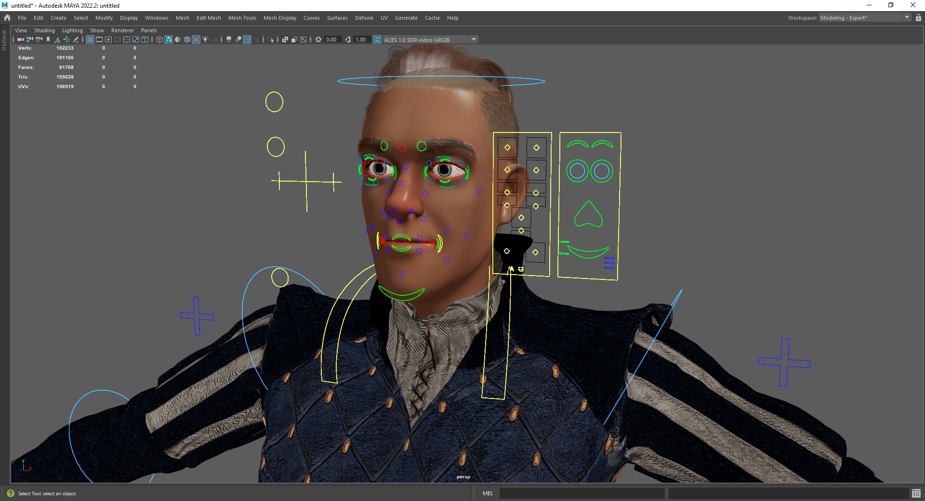The width and height of the screenshot is (925, 501).
Task: Click the Verts count 102233
Action: click(x=65, y=48)
